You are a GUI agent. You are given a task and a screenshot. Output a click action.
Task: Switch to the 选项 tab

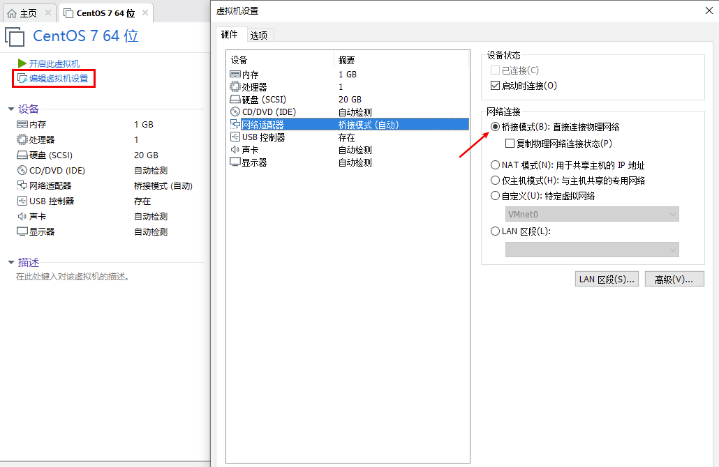[259, 36]
